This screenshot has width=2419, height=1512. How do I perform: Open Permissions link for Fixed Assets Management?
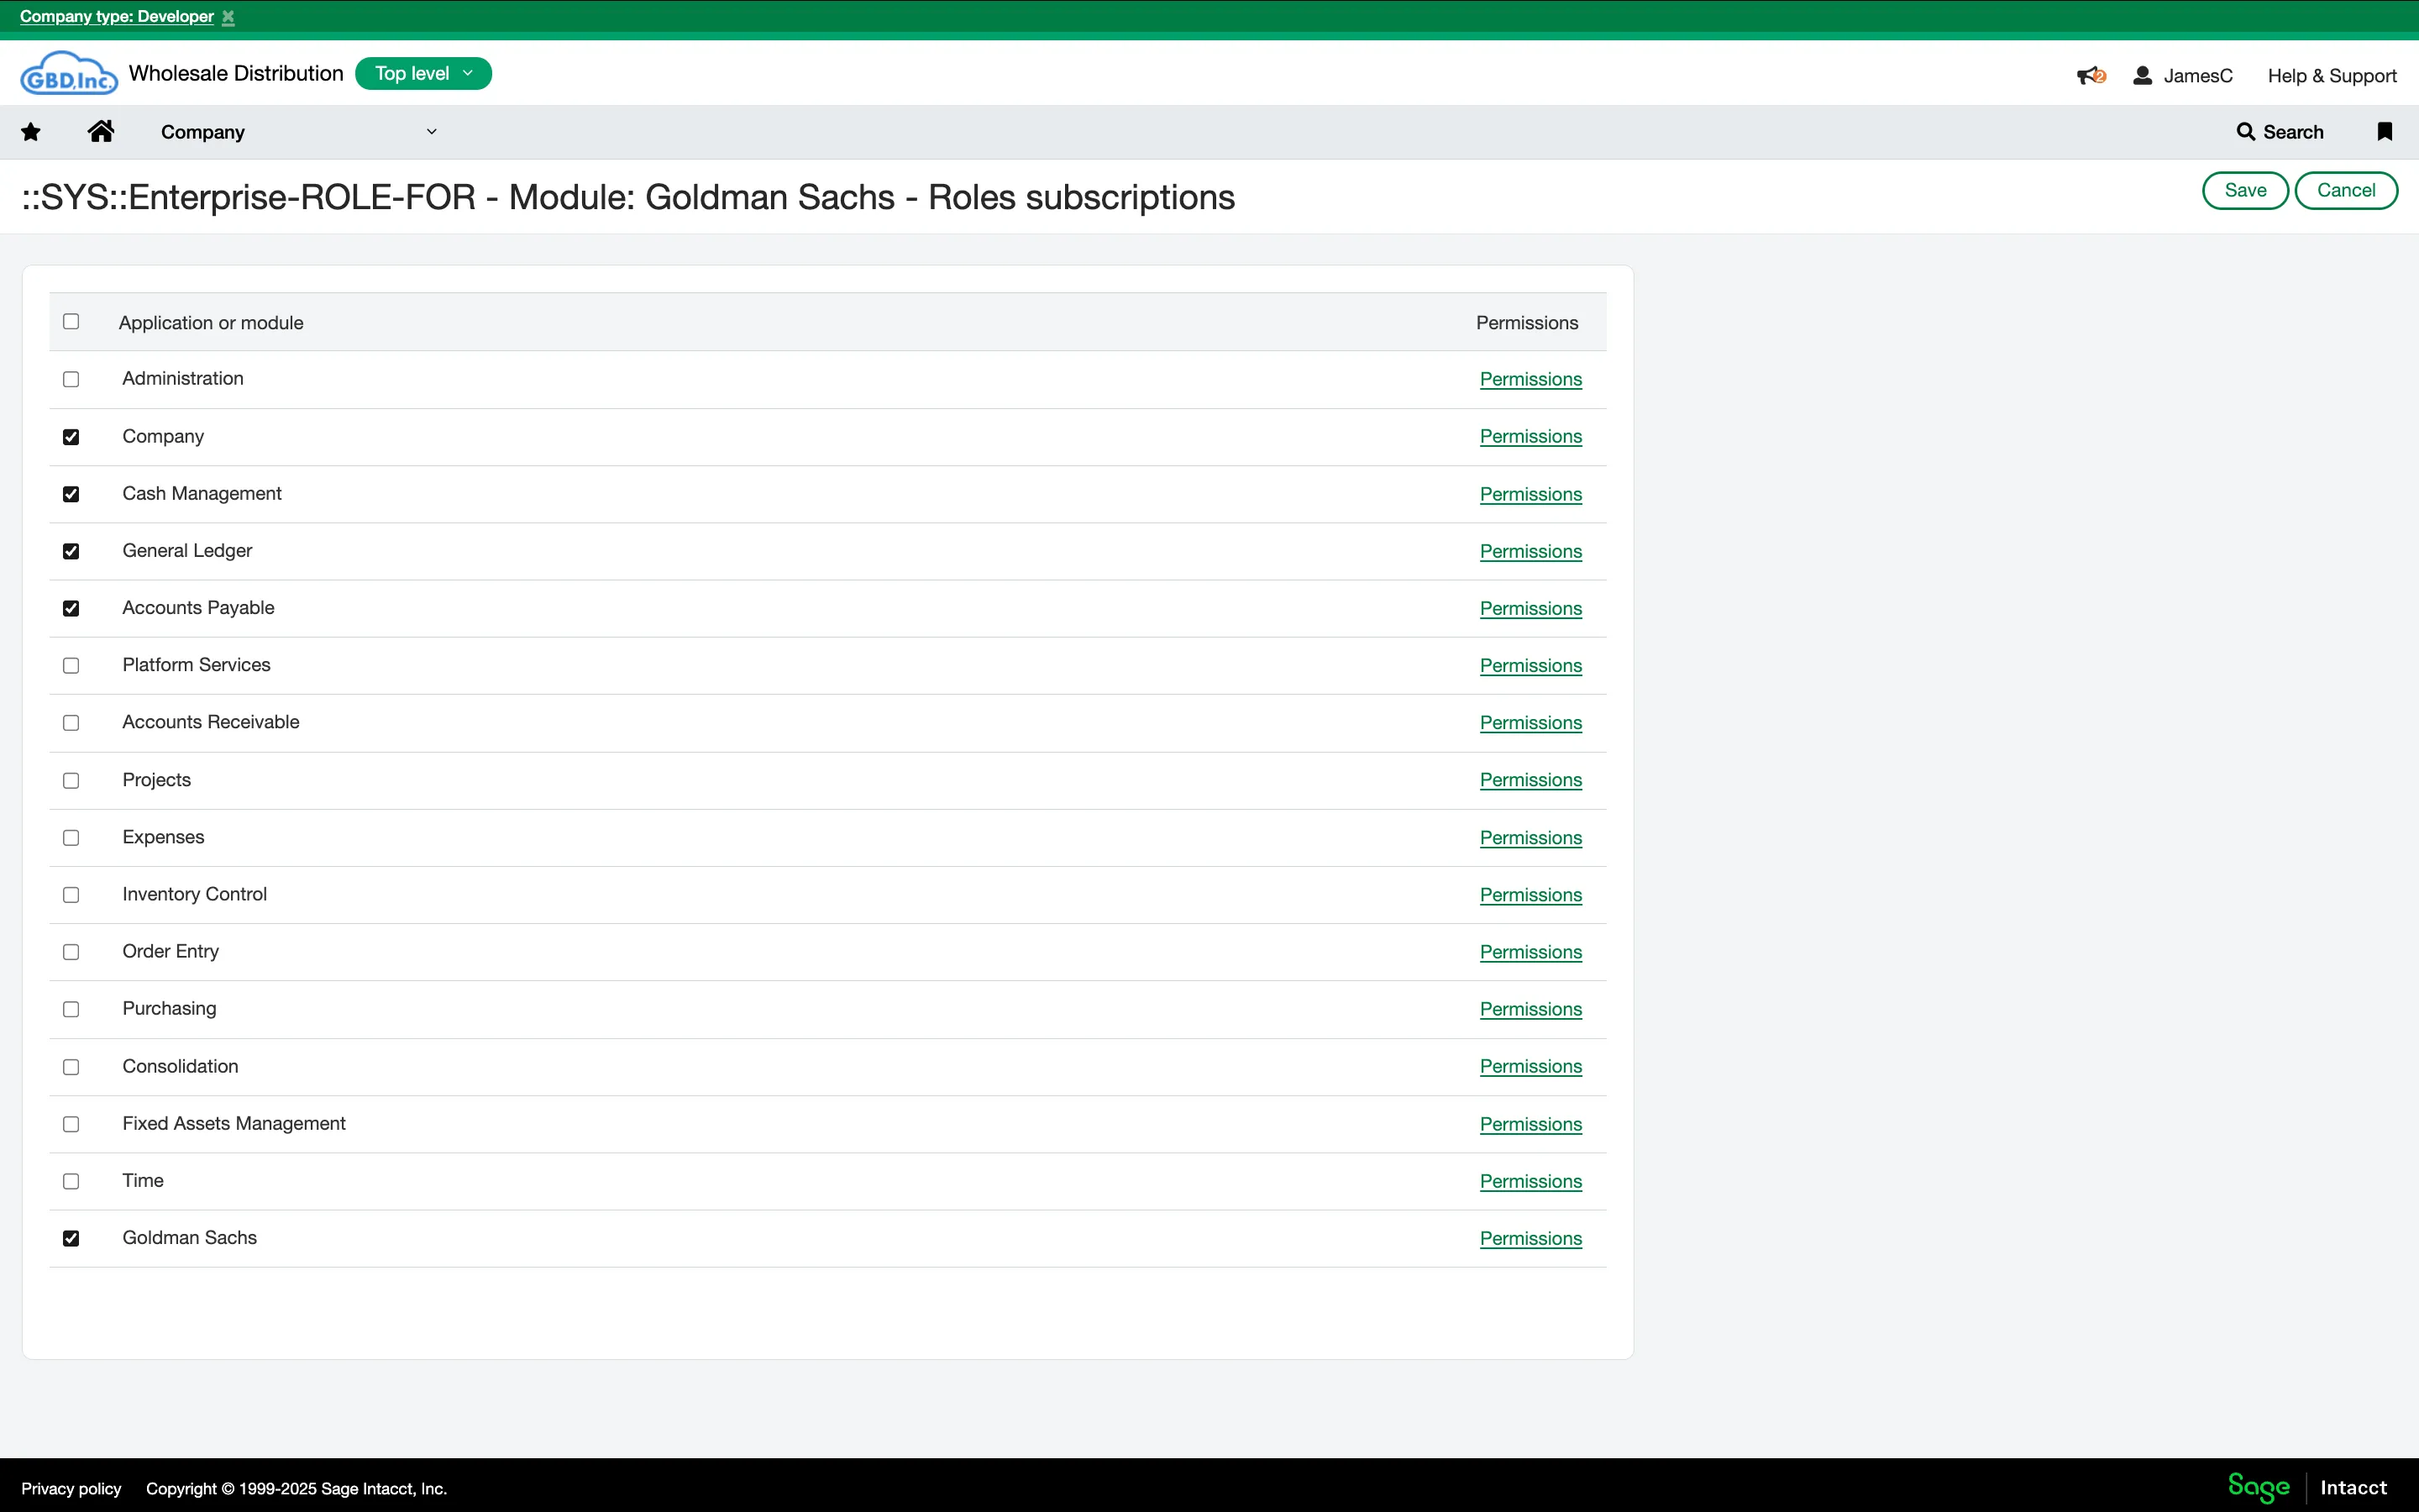pos(1530,1124)
